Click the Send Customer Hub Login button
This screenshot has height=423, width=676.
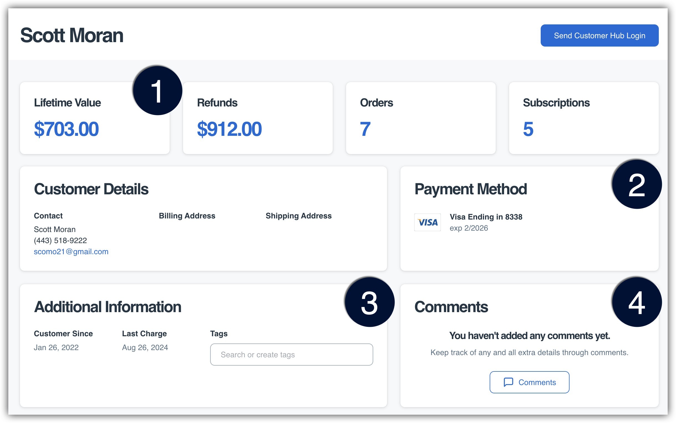599,35
